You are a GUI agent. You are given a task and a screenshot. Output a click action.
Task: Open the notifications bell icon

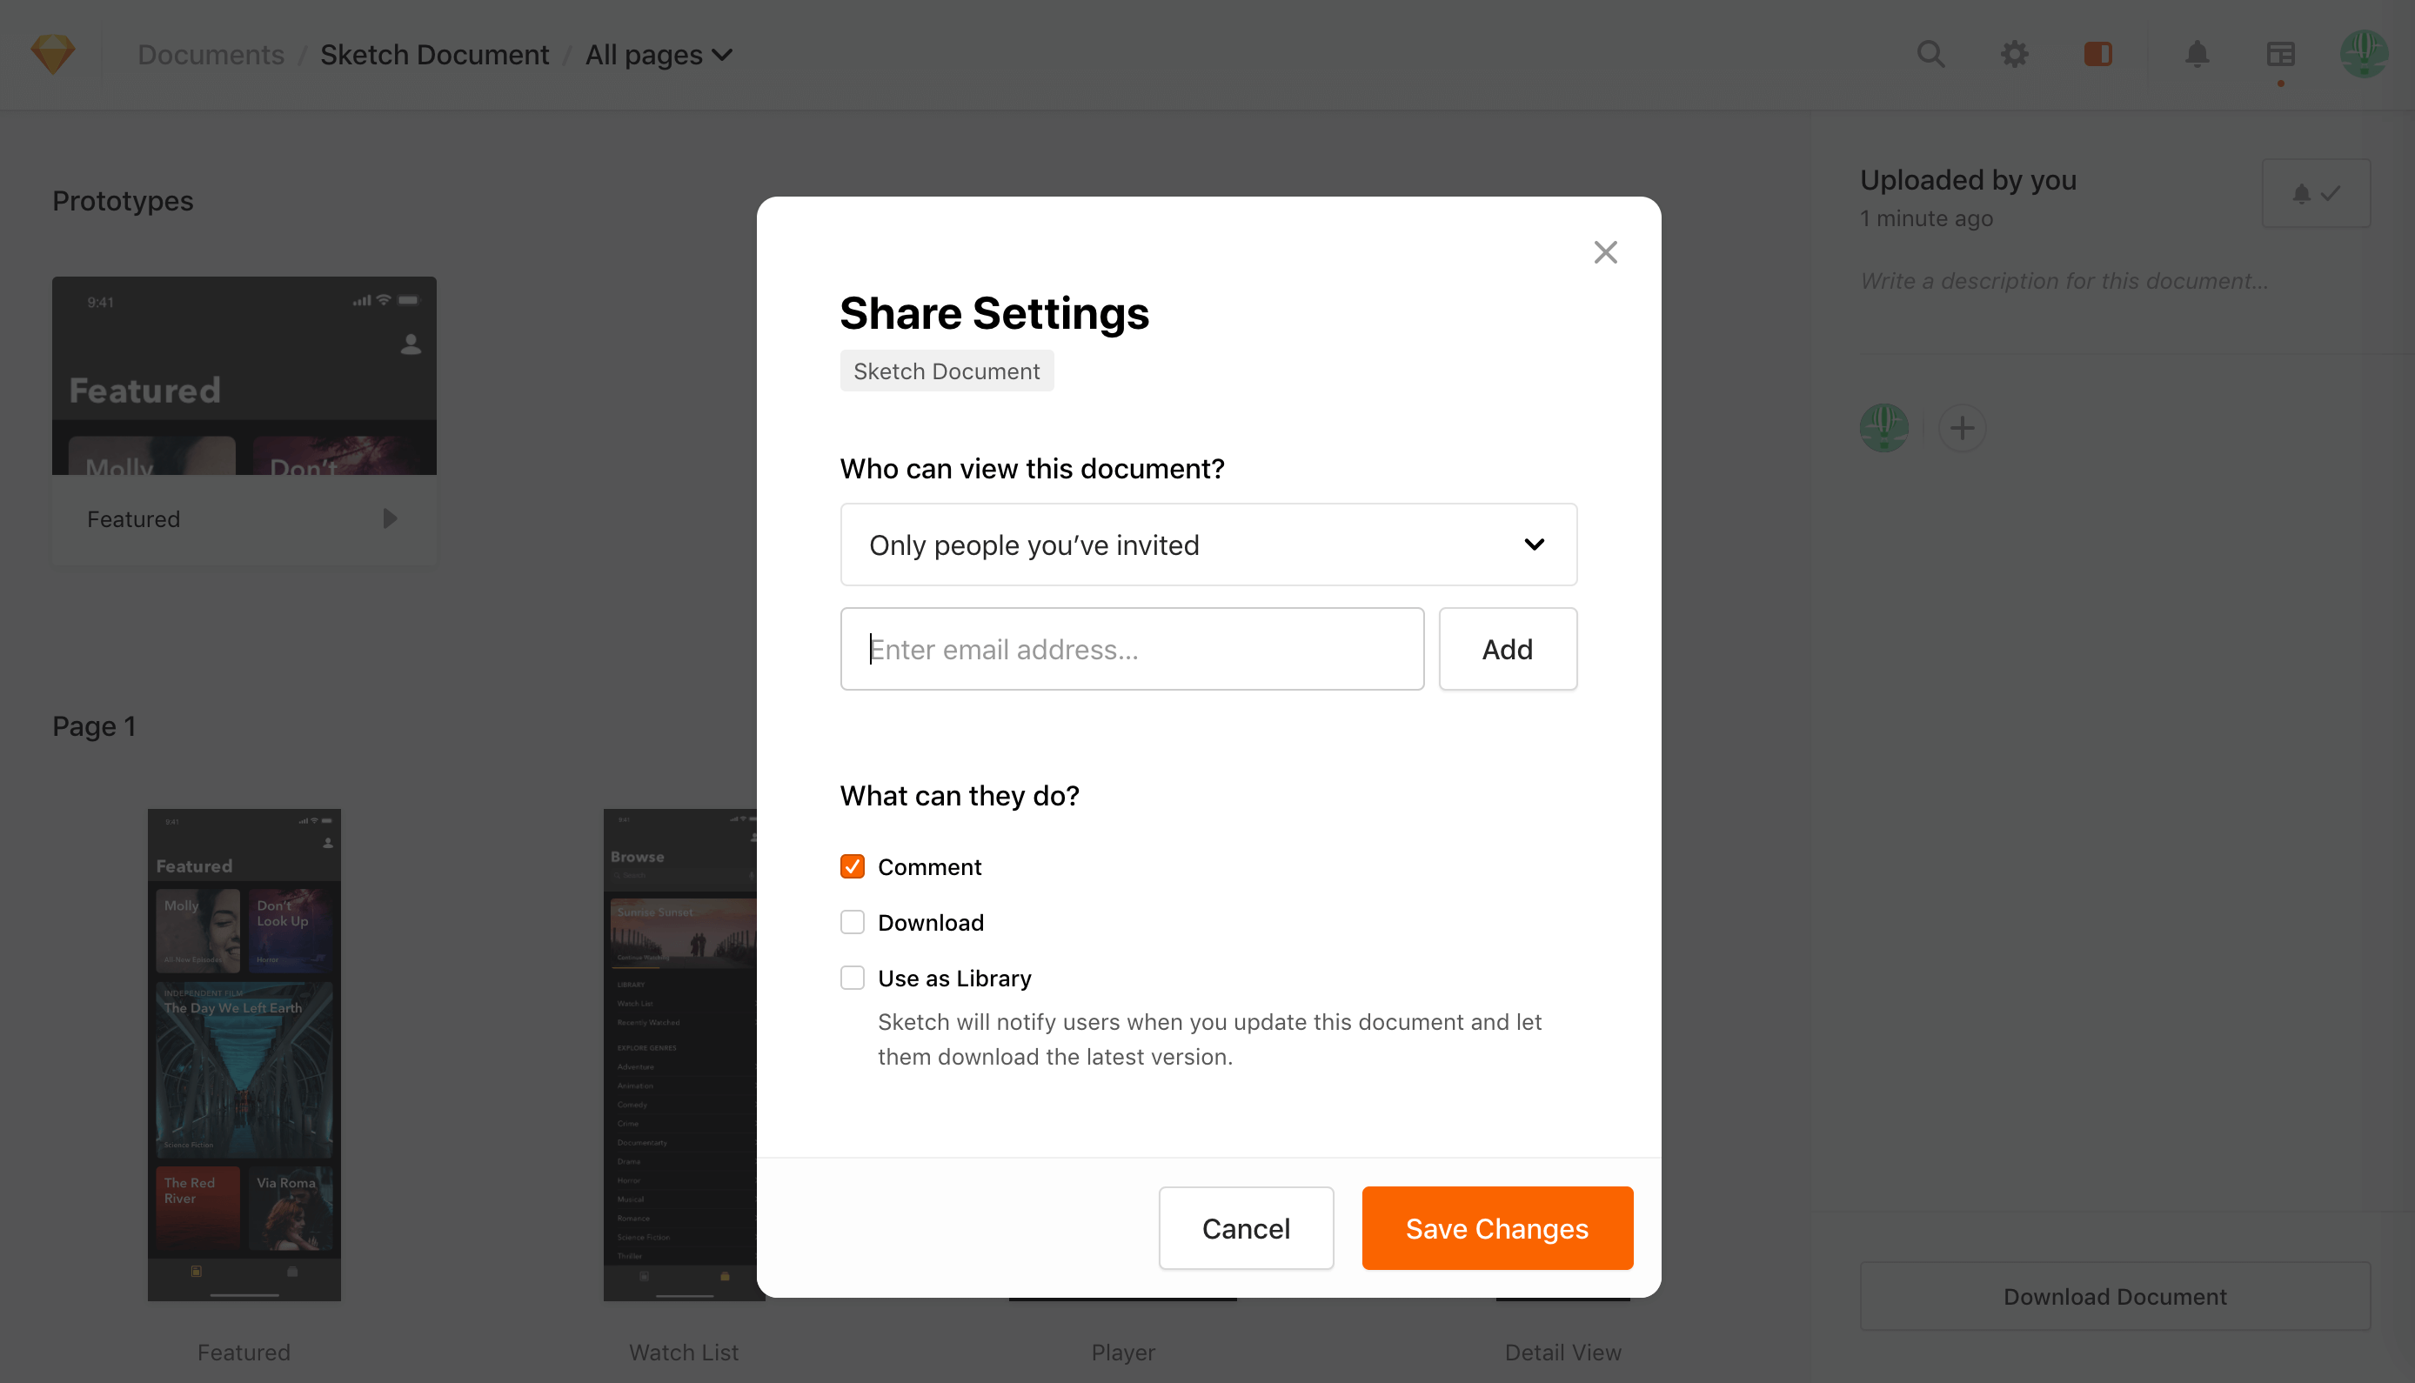(x=2197, y=54)
